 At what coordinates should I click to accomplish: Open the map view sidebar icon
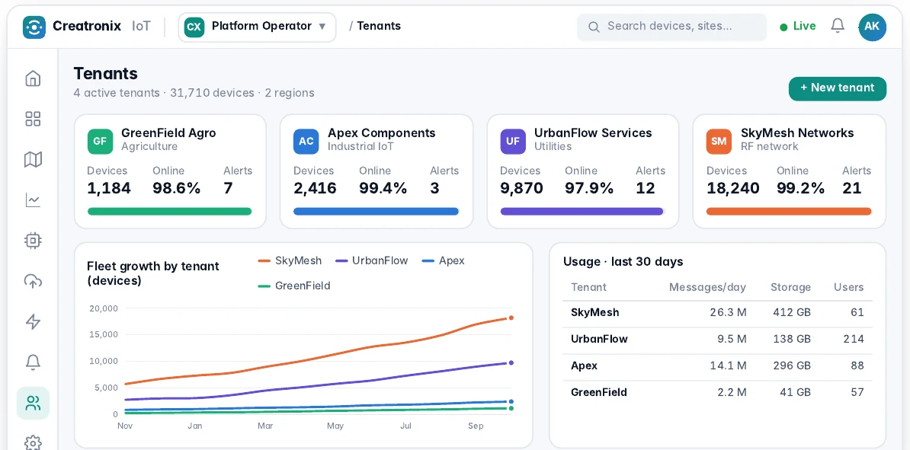(33, 159)
